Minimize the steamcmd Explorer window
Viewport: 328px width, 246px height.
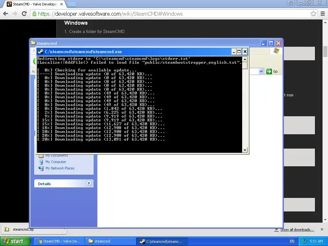263,43
